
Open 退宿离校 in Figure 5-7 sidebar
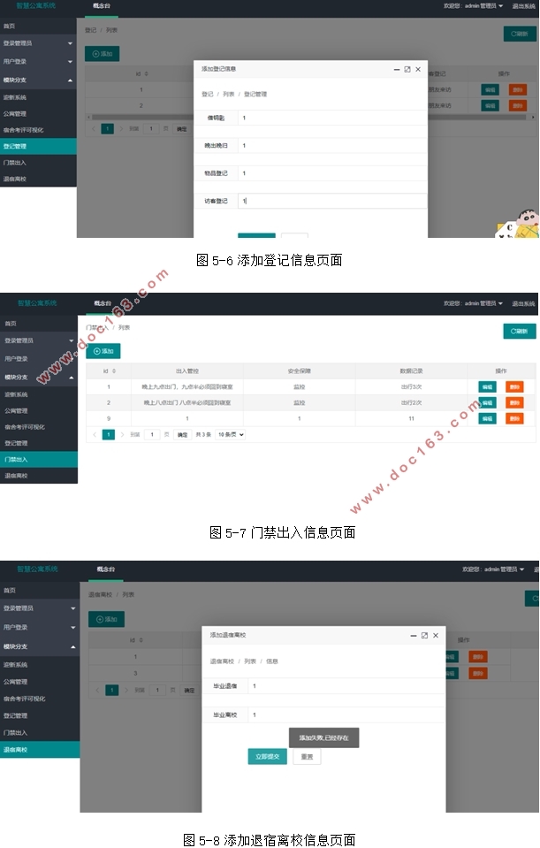coord(39,476)
